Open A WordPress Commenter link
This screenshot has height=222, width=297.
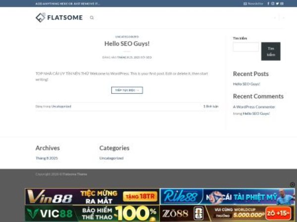pos(254,107)
